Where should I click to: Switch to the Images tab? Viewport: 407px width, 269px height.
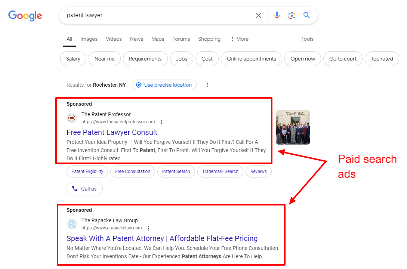(x=89, y=39)
